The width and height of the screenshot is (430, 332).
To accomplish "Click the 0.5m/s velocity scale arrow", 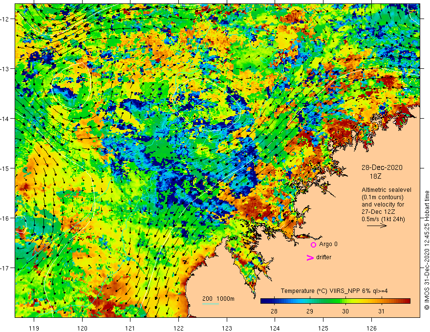I will [x=377, y=226].
